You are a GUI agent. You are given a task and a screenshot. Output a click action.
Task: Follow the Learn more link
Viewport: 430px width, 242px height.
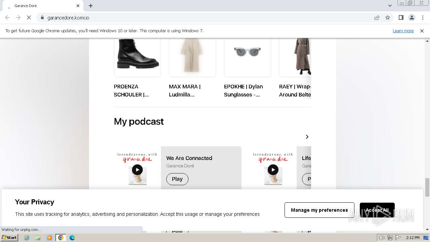pos(403,31)
